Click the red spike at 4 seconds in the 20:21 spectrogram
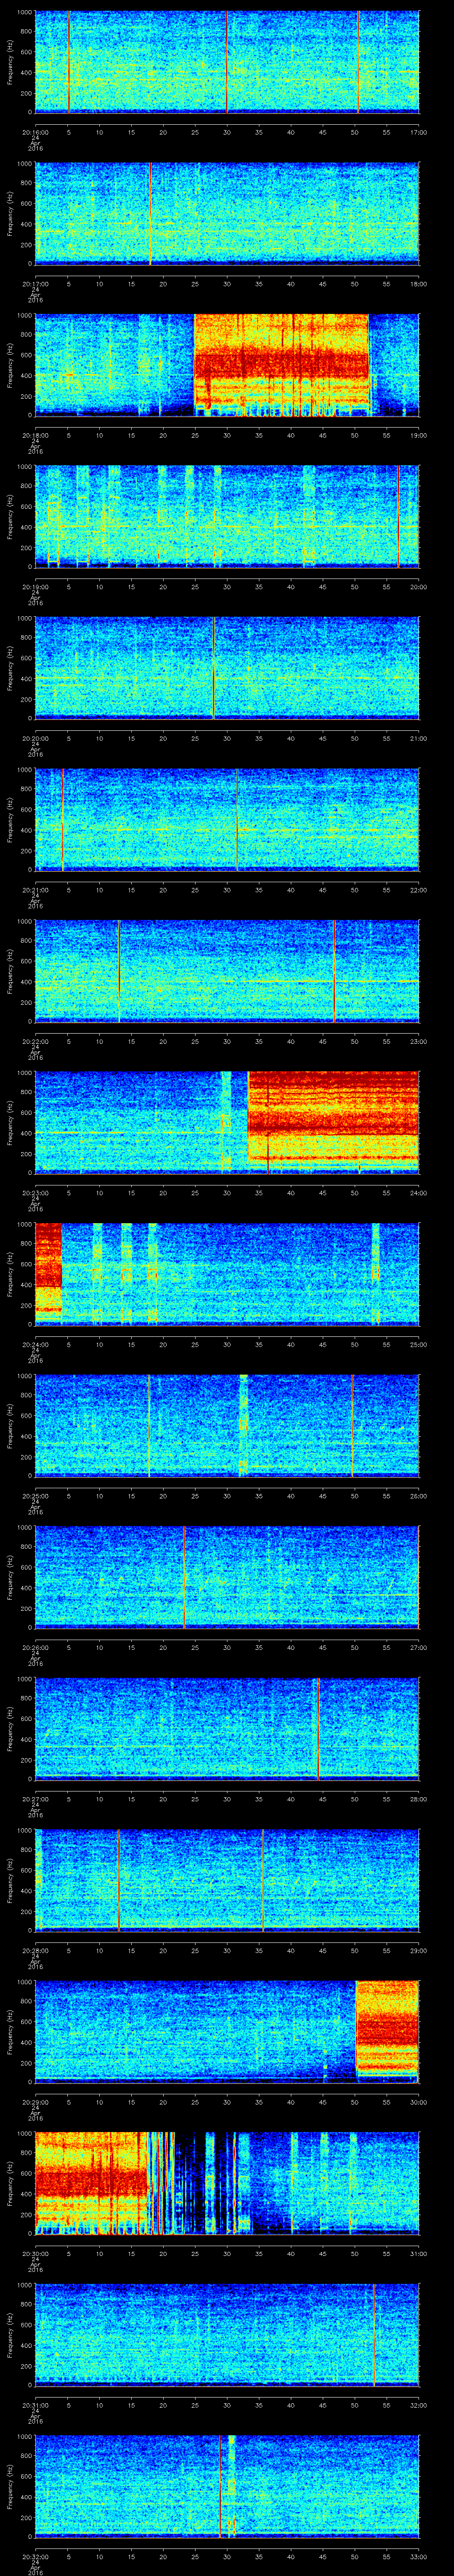454x2576 pixels. coord(62,819)
